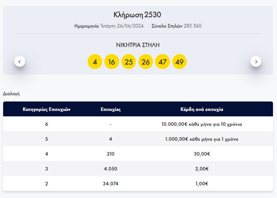The height and width of the screenshot is (198, 277).
Task: Select the winners count '4.050'
Action: point(111,169)
